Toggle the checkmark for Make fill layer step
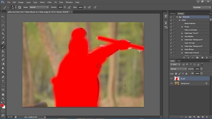This screenshot has width=212, height=119. [x=171, y=49]
